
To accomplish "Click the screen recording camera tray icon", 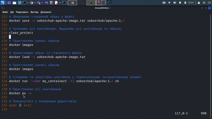I will pyautogui.click(x=164, y=3).
